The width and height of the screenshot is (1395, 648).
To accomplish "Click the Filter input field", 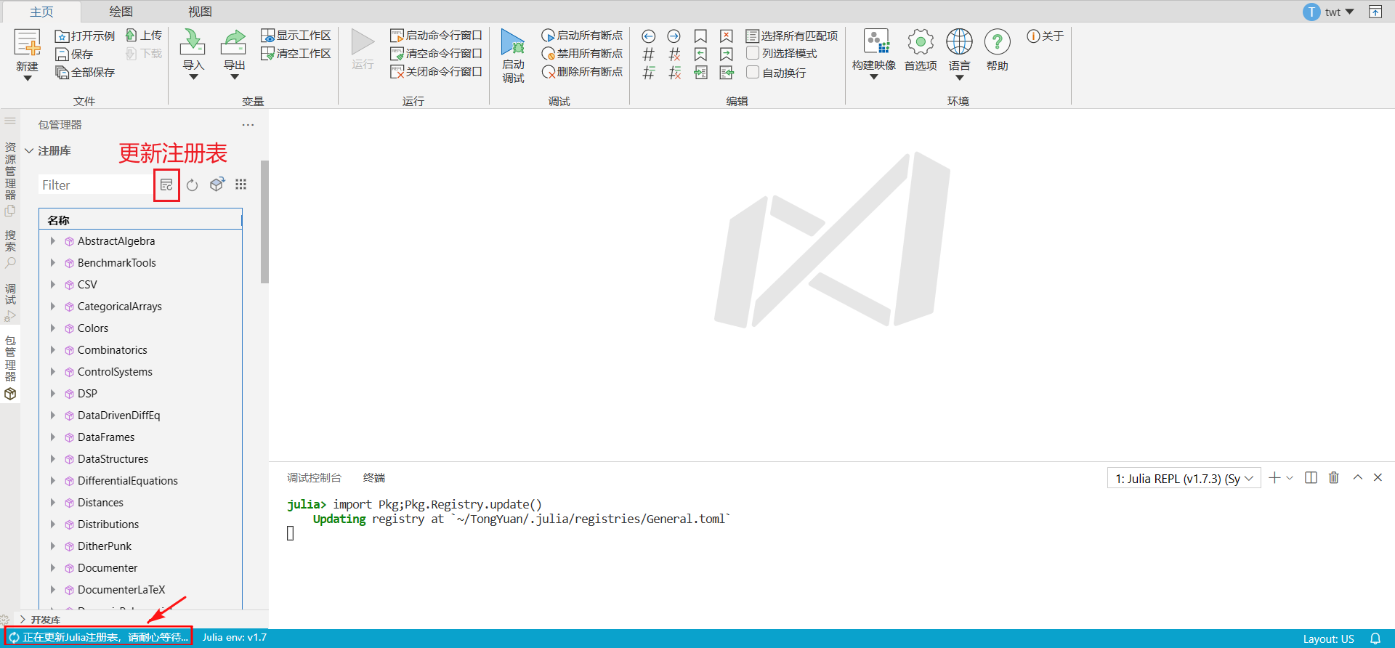I will coord(95,185).
